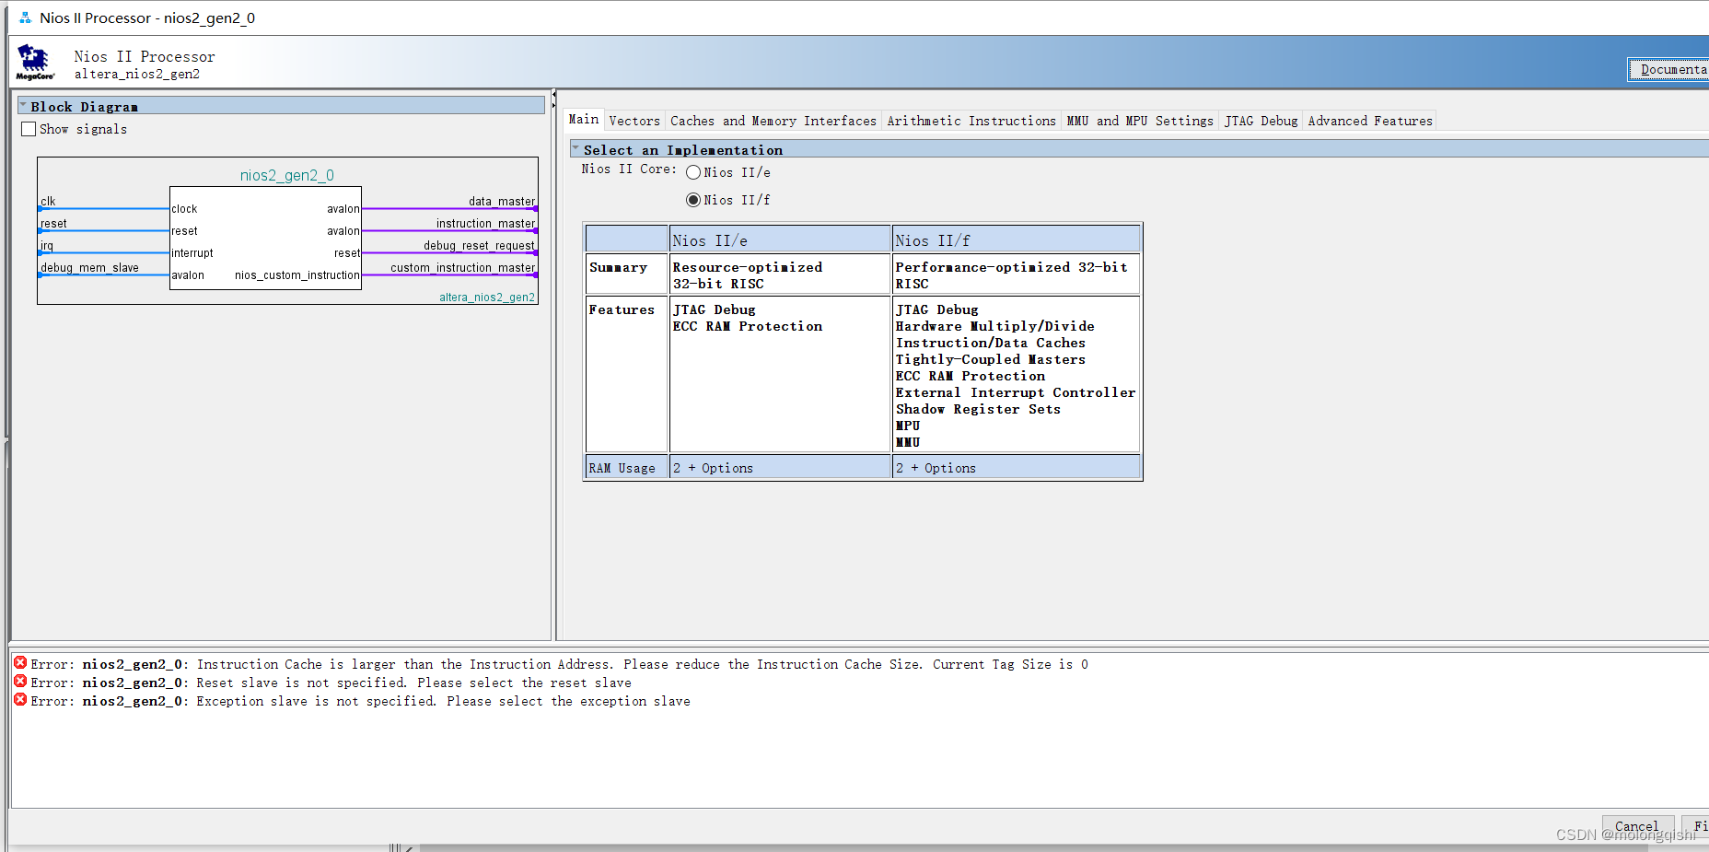Image resolution: width=1709 pixels, height=852 pixels.
Task: Click the Cancel button
Action: pos(1636,826)
